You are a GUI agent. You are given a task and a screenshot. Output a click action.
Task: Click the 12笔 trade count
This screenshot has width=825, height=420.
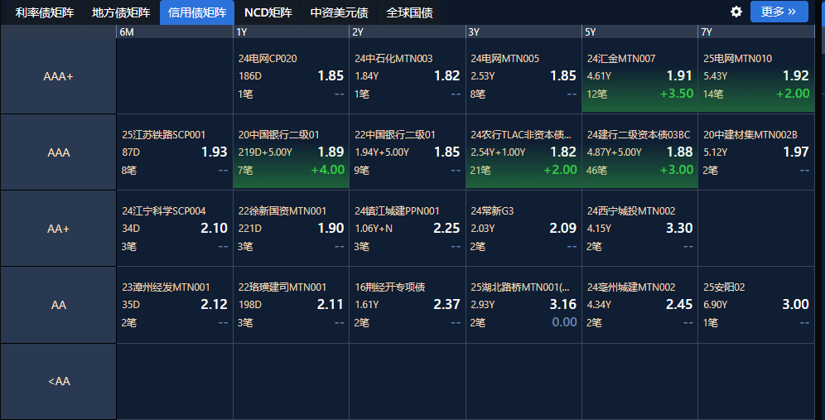coord(596,94)
